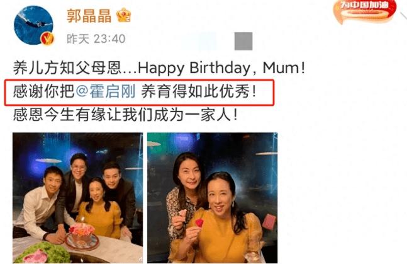The width and height of the screenshot is (407, 264).
Task: Open the 郭晶晶 username link
Action: click(x=89, y=16)
